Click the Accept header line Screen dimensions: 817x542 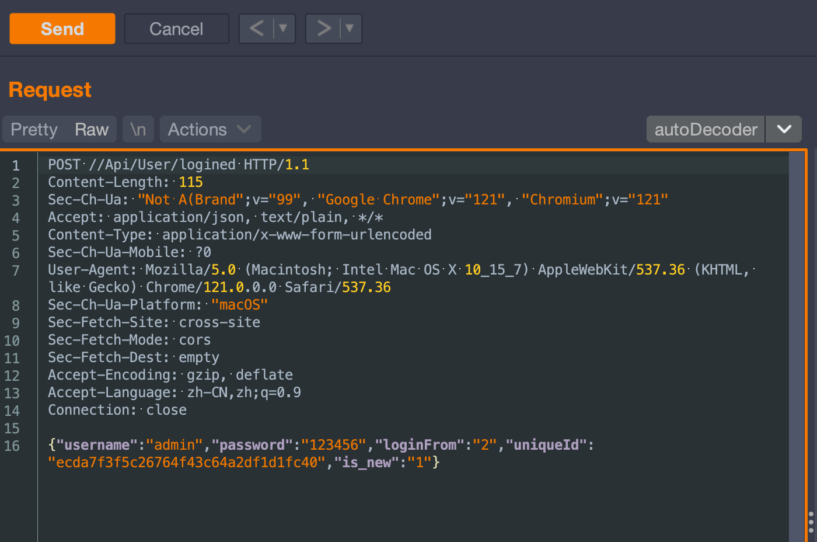(x=215, y=217)
